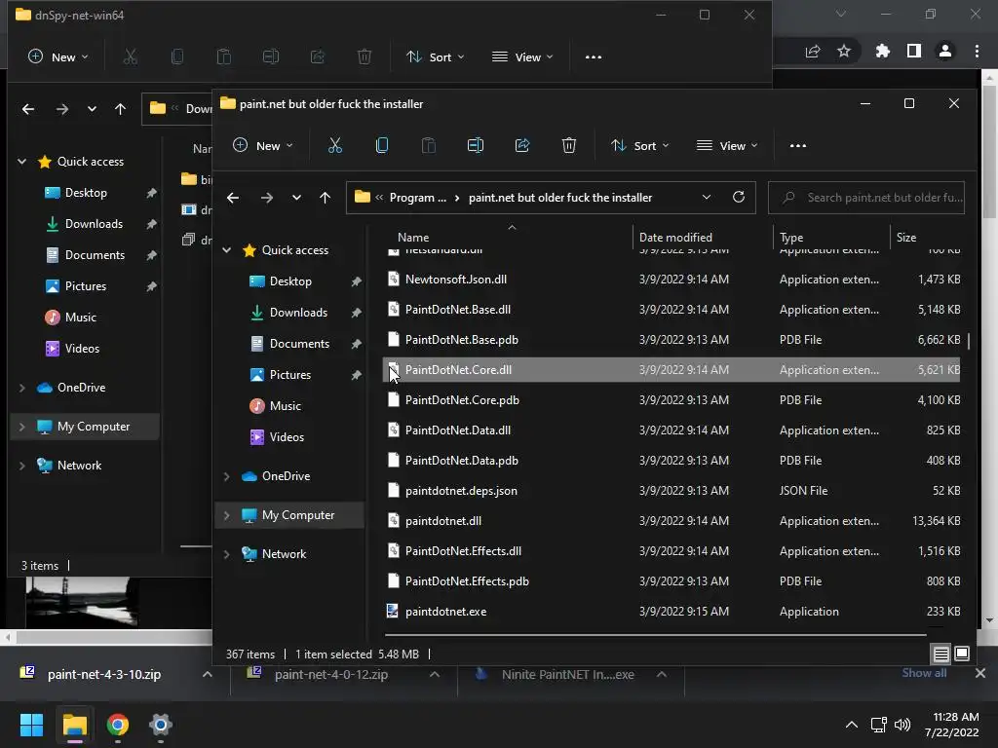Switch to details view layout icon

[940, 654]
